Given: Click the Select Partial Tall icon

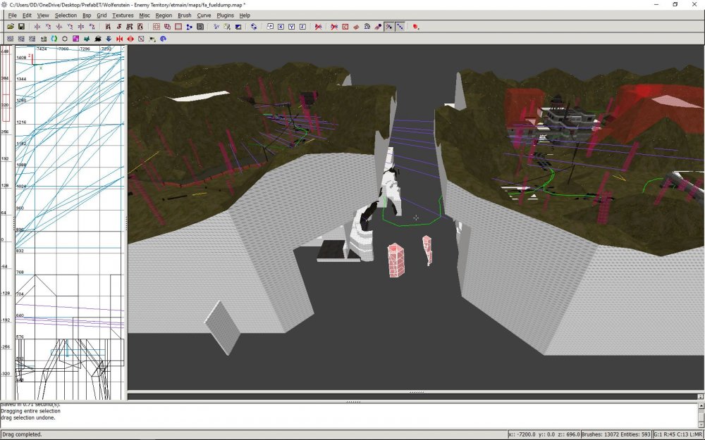Looking at the screenshot, I should click(130, 27).
